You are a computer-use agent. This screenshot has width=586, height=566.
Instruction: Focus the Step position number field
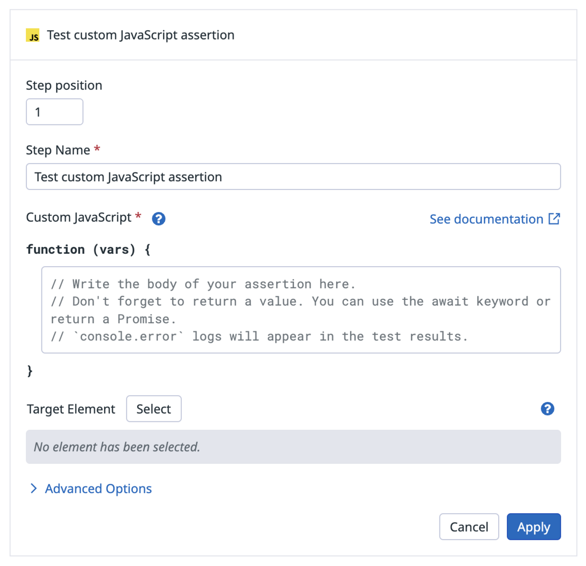(x=55, y=112)
